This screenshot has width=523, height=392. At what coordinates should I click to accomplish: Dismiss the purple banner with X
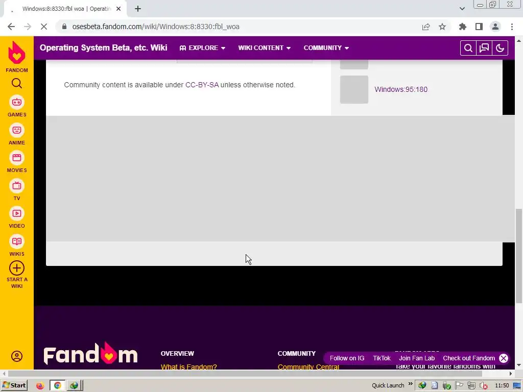point(504,358)
